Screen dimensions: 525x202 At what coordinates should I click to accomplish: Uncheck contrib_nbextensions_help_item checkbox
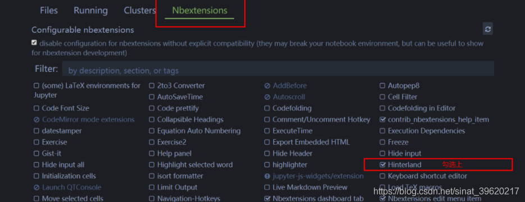[383, 120]
